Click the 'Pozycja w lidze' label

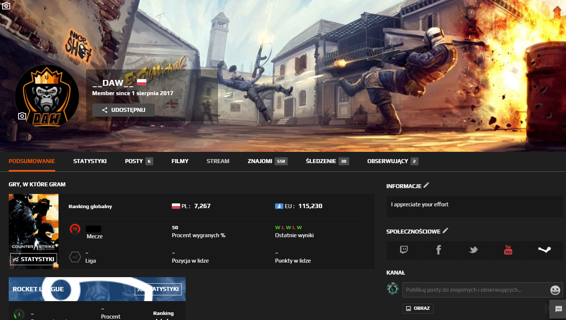190,261
